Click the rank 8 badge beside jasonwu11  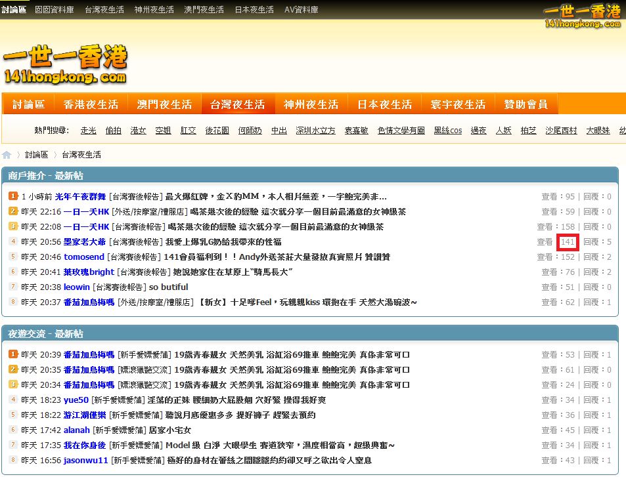pos(13,460)
